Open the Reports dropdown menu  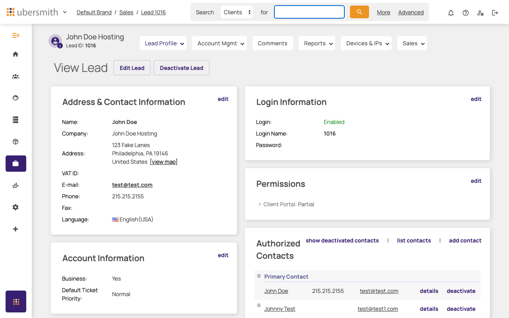(x=317, y=43)
